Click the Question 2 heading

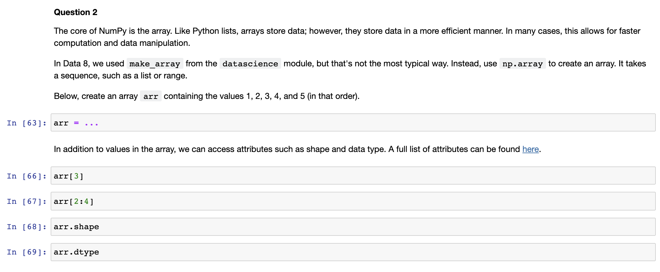75,12
